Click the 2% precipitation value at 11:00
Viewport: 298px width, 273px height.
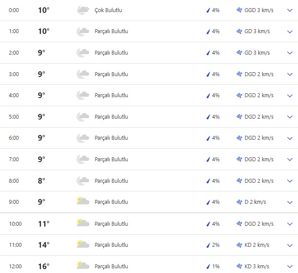216,245
